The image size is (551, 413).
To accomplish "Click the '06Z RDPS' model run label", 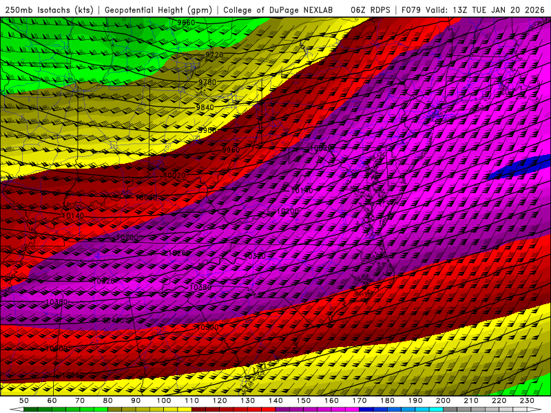I will (371, 10).
